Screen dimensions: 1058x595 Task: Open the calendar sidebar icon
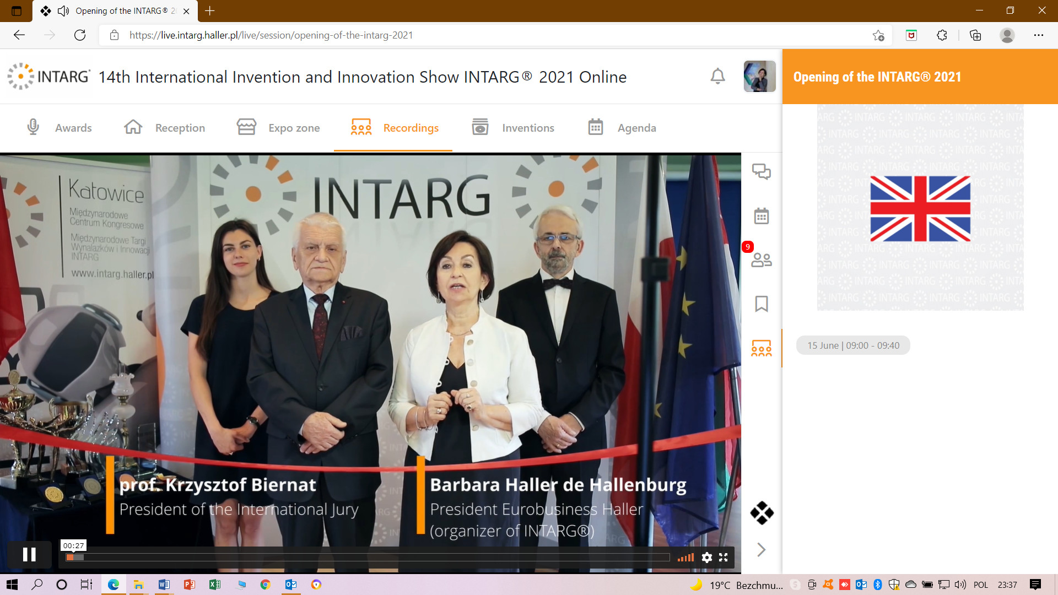coord(762,216)
